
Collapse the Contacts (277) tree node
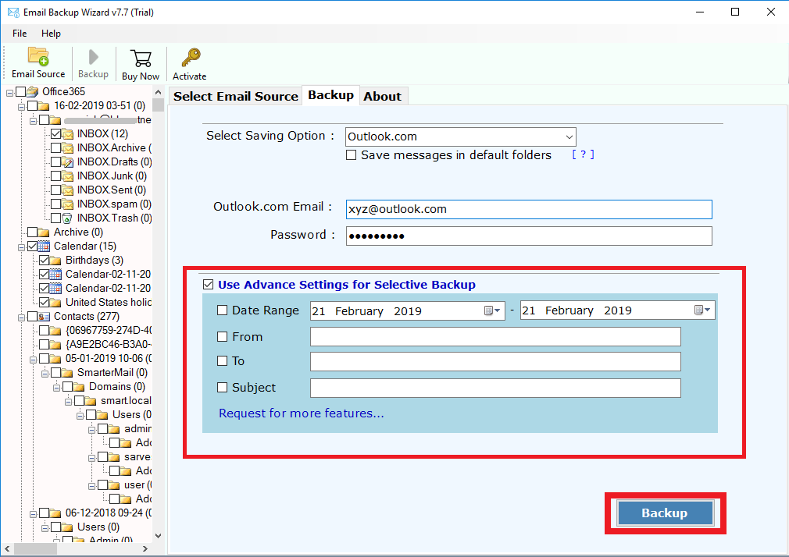[21, 318]
